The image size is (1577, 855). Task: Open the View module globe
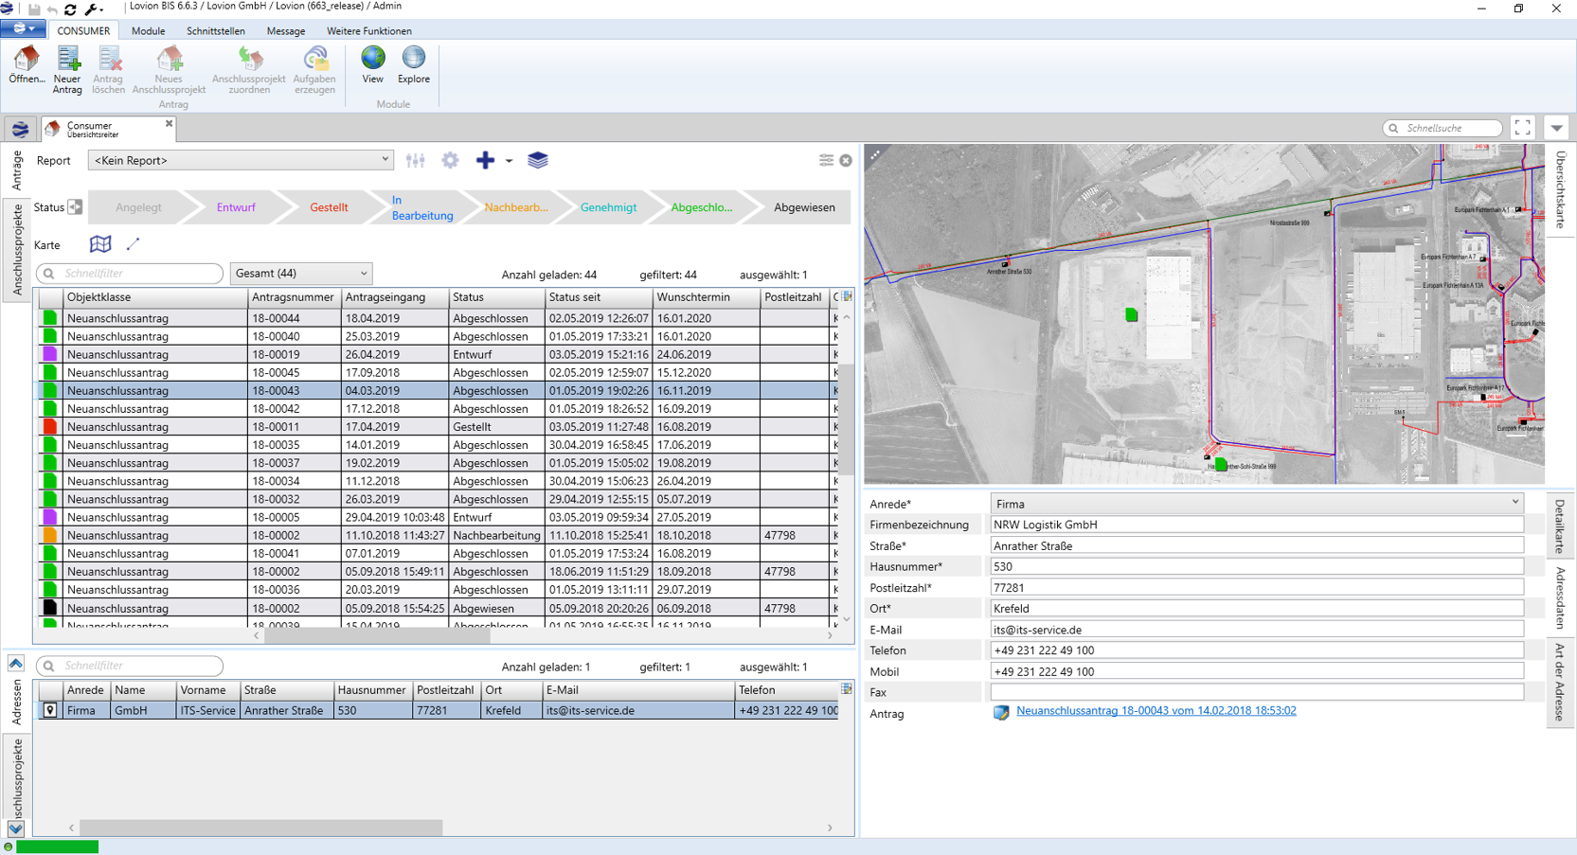pos(373,59)
